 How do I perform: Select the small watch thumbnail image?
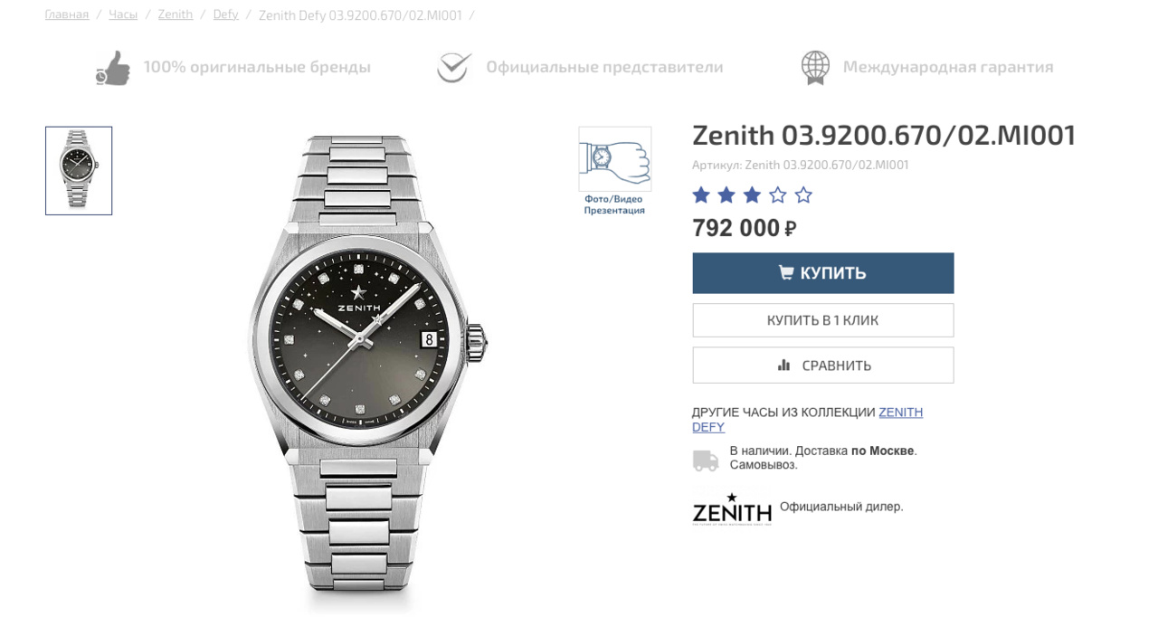point(79,171)
